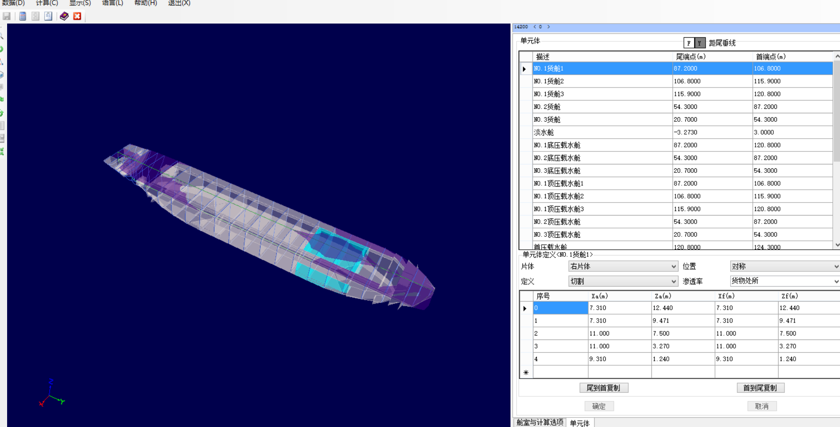Image resolution: width=840 pixels, height=427 pixels.
Task: Click the 尾到首复制 button
Action: click(603, 388)
